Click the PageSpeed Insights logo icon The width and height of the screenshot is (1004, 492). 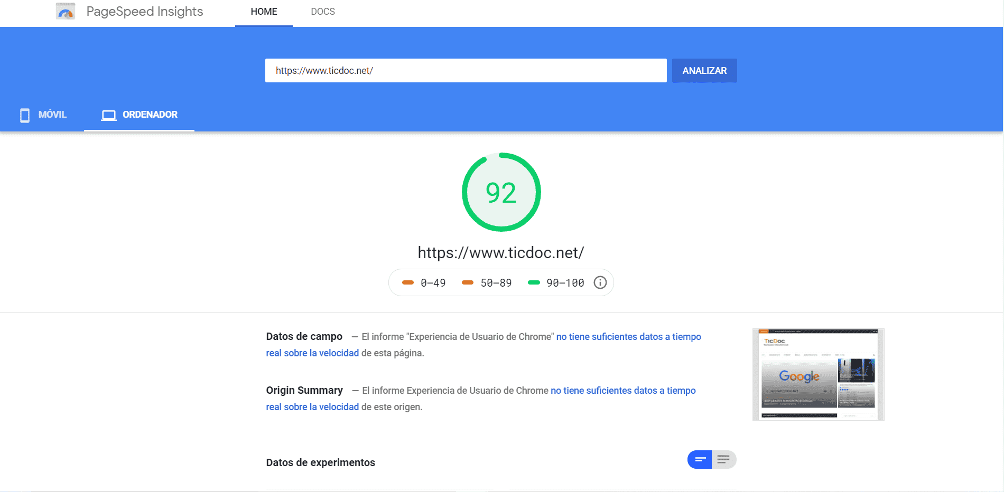click(66, 11)
